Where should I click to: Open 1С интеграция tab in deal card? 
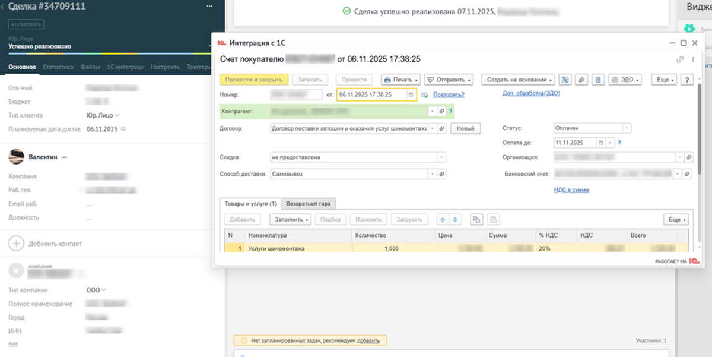coord(125,67)
